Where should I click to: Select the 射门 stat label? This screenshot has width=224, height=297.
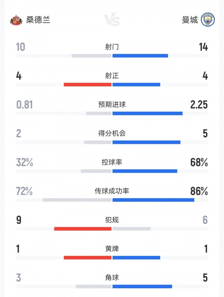tap(112, 47)
